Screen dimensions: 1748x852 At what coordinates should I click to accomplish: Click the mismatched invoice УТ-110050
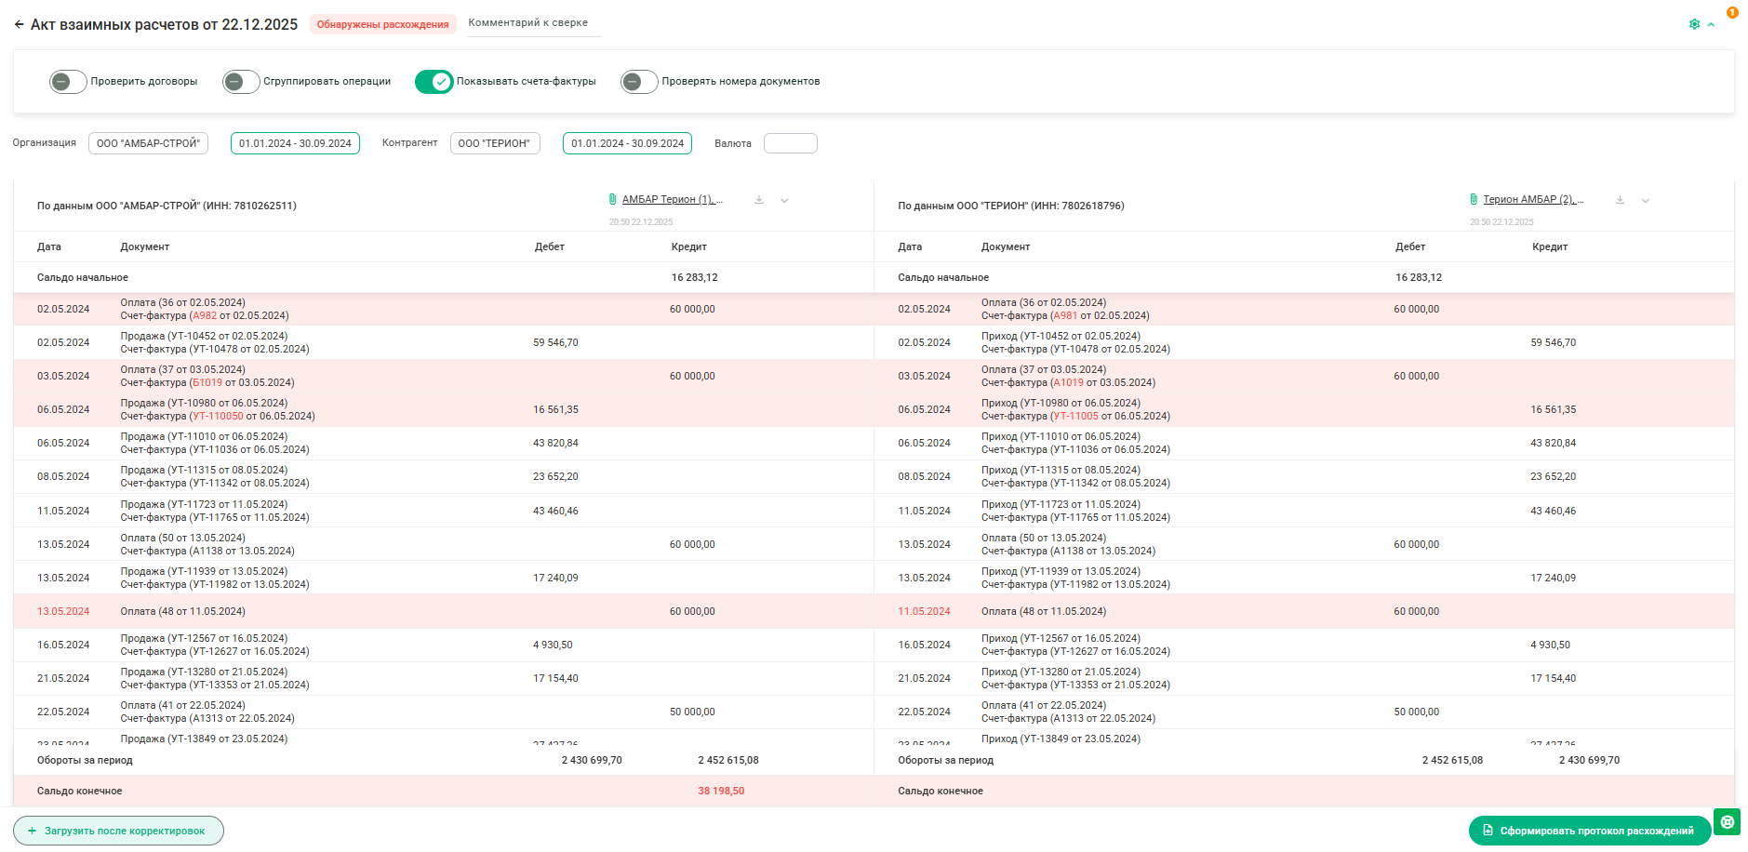click(218, 417)
